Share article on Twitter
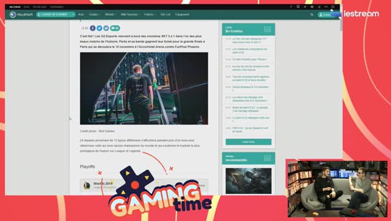The image size is (391, 221). point(99,28)
